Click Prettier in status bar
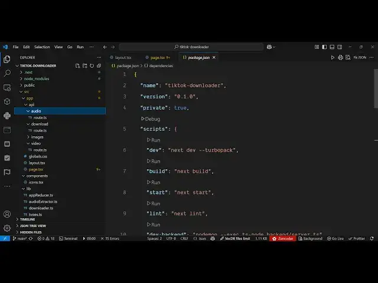378x283 pixels. pyautogui.click(x=357, y=238)
